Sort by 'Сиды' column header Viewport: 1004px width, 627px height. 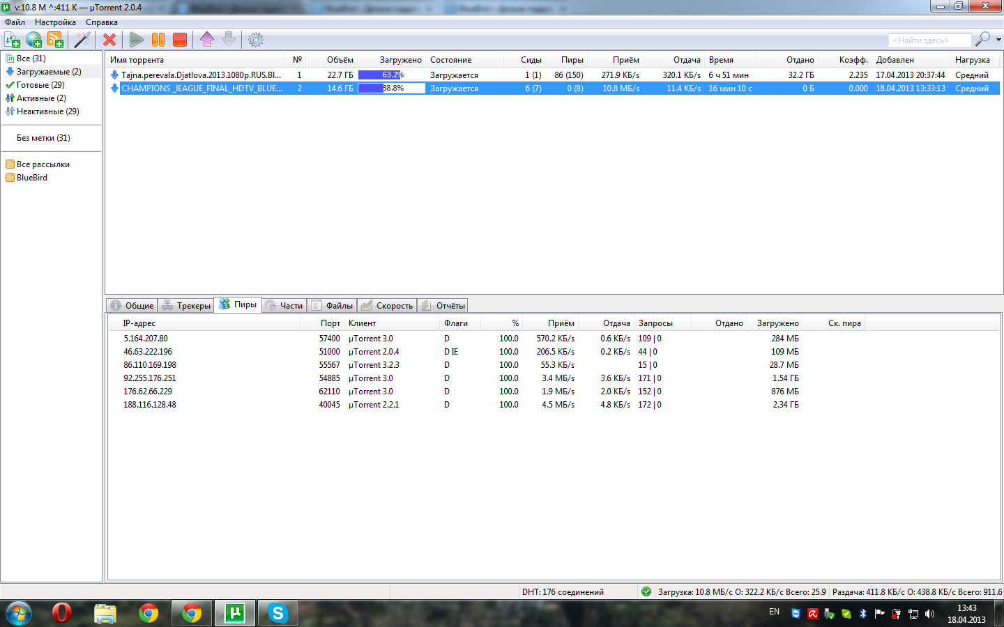click(x=526, y=60)
